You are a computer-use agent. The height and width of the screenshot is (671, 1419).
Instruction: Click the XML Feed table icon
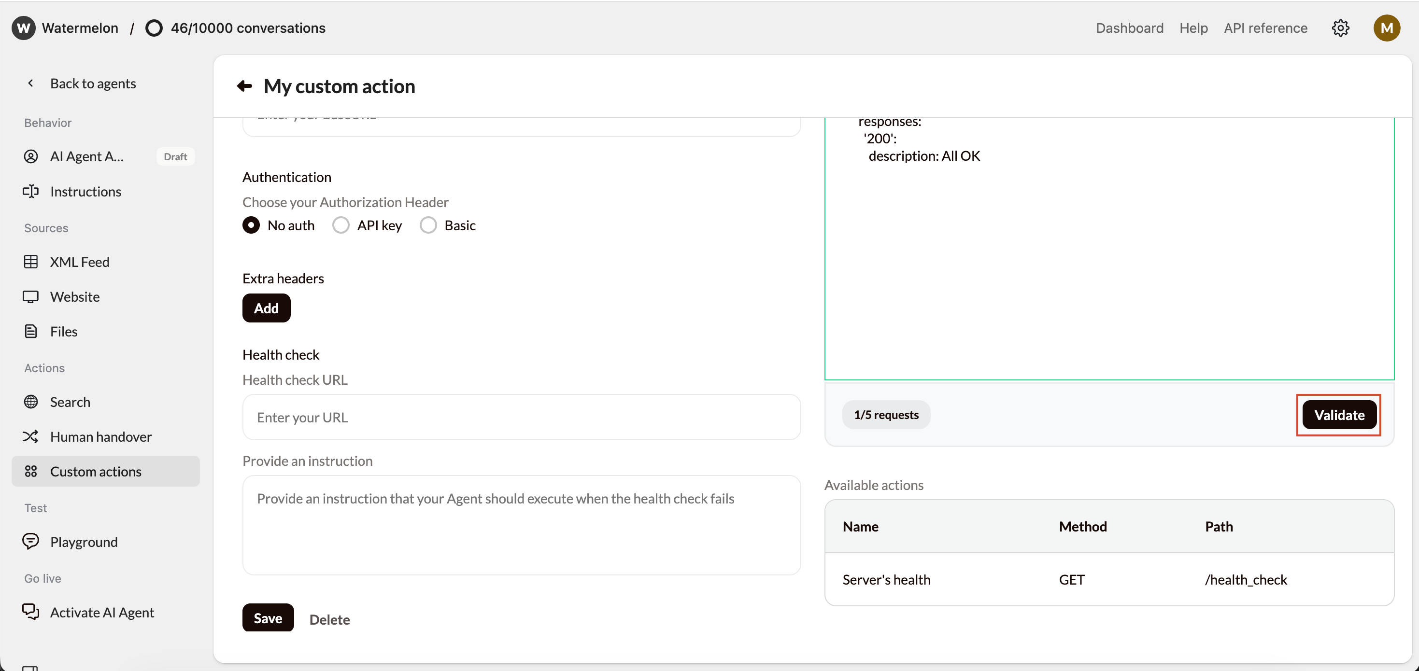pyautogui.click(x=31, y=262)
